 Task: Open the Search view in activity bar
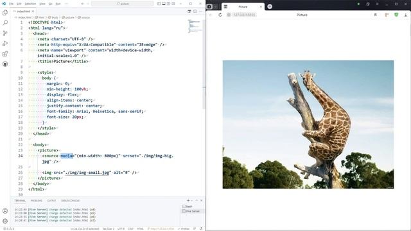tap(5, 23)
